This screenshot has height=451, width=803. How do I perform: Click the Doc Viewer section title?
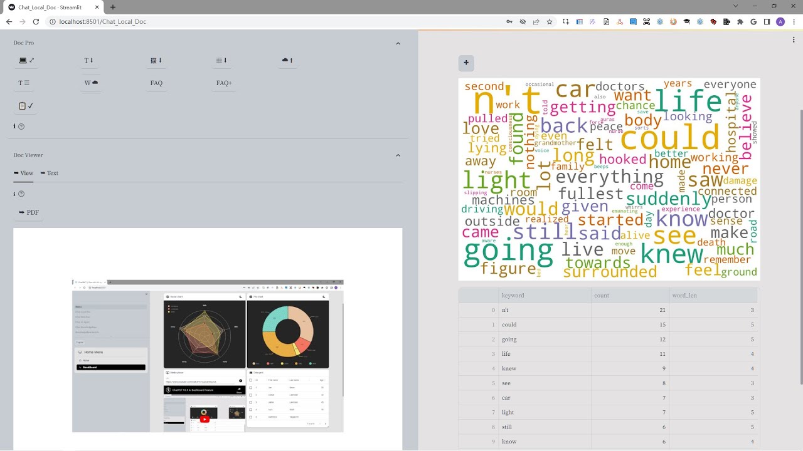click(28, 155)
